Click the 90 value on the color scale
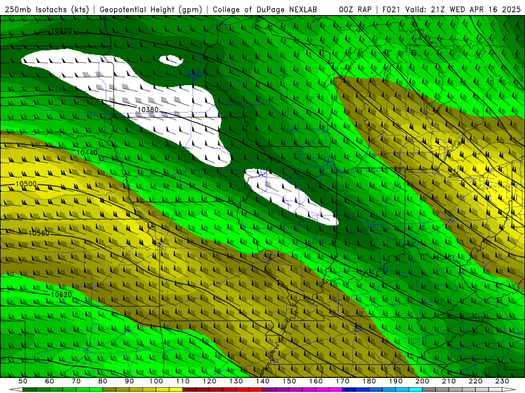Viewport: 525px width, 393px height. click(129, 381)
